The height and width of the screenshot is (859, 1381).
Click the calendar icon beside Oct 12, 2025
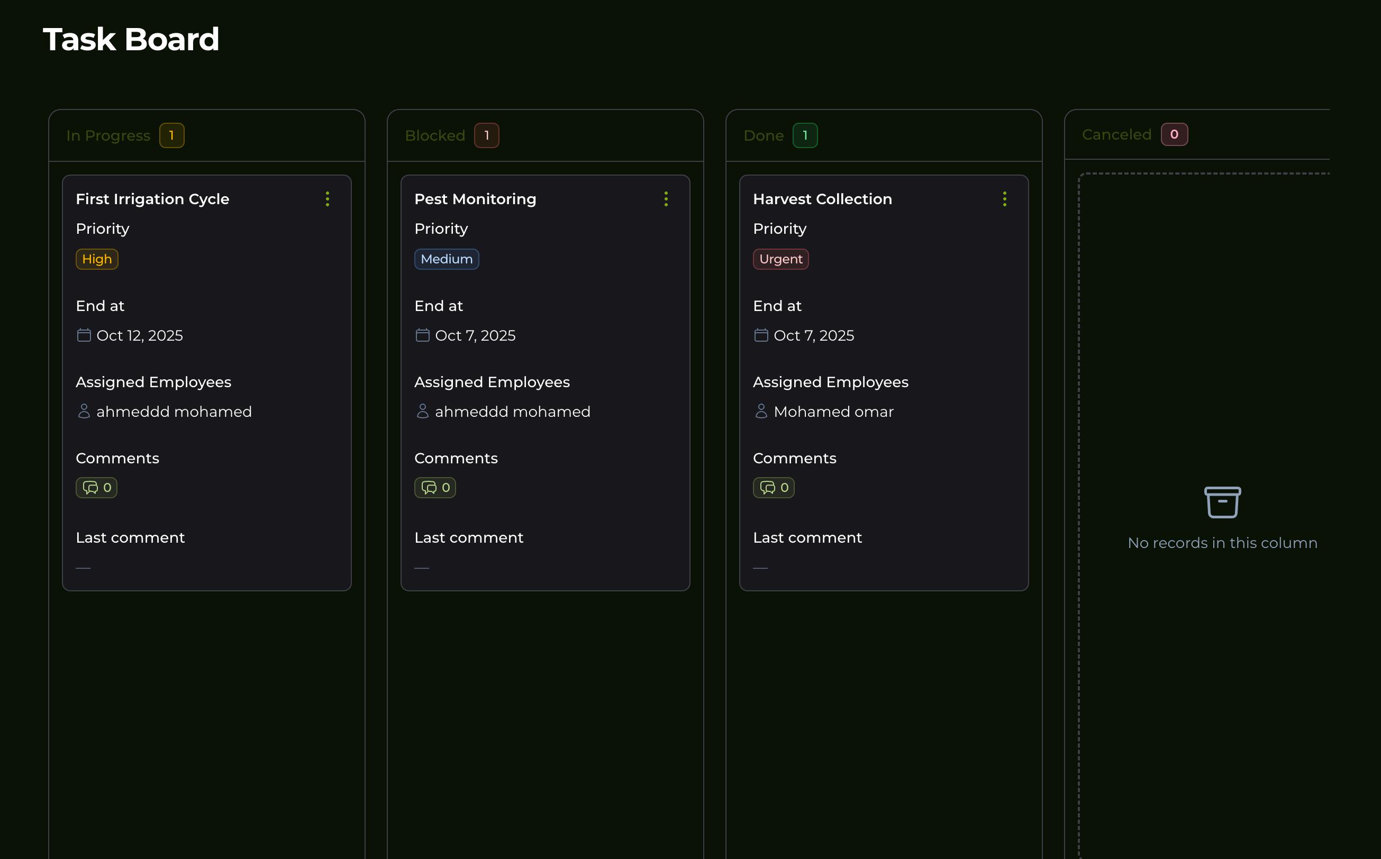point(84,335)
